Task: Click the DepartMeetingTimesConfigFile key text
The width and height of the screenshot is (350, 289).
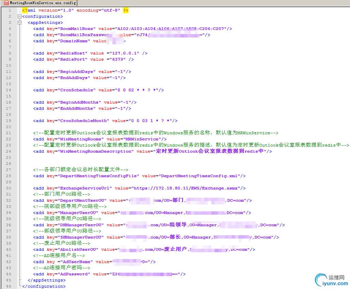Action: 98,176
